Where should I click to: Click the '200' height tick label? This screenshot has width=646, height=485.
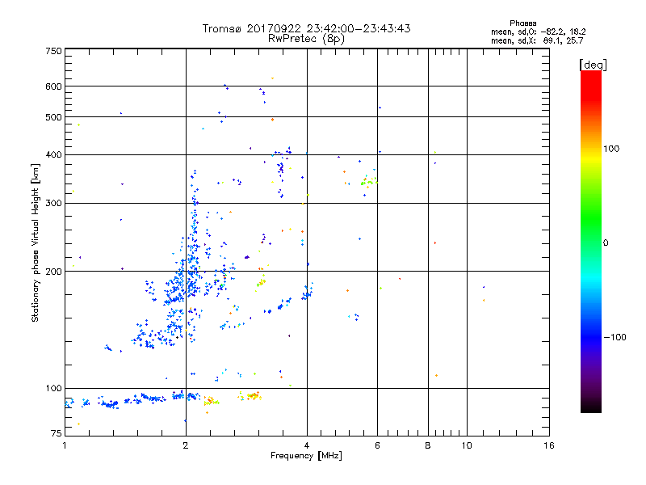[53, 272]
